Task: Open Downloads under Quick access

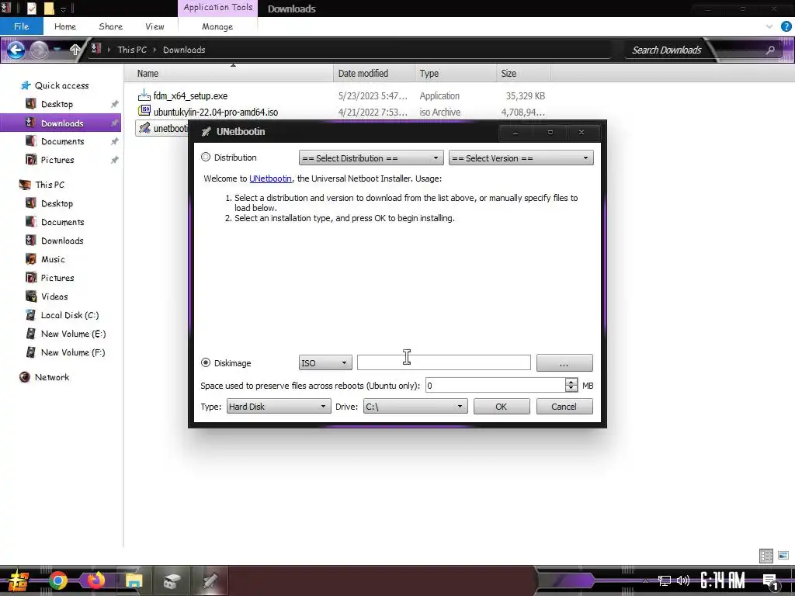Action: tap(62, 123)
